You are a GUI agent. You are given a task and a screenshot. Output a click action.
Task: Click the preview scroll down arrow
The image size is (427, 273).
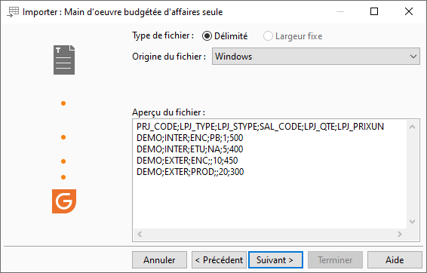point(413,222)
